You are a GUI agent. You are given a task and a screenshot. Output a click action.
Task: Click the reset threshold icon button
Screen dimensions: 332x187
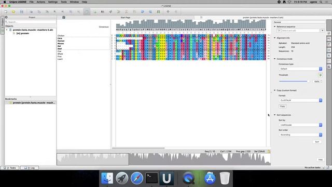point(321,75)
